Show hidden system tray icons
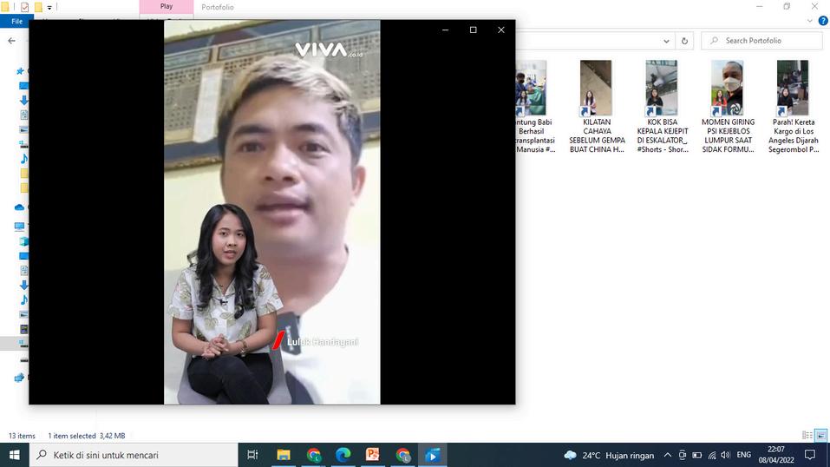Image resolution: width=830 pixels, height=467 pixels. [x=668, y=455]
